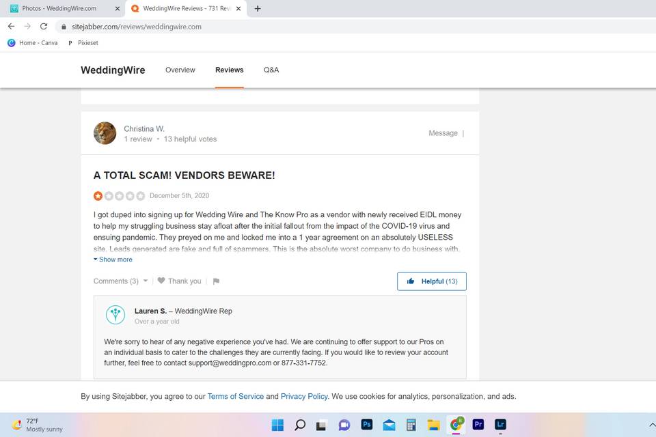Screen dimensions: 656x437
Task: Open Windows taskbar Search
Action: click(x=300, y=425)
